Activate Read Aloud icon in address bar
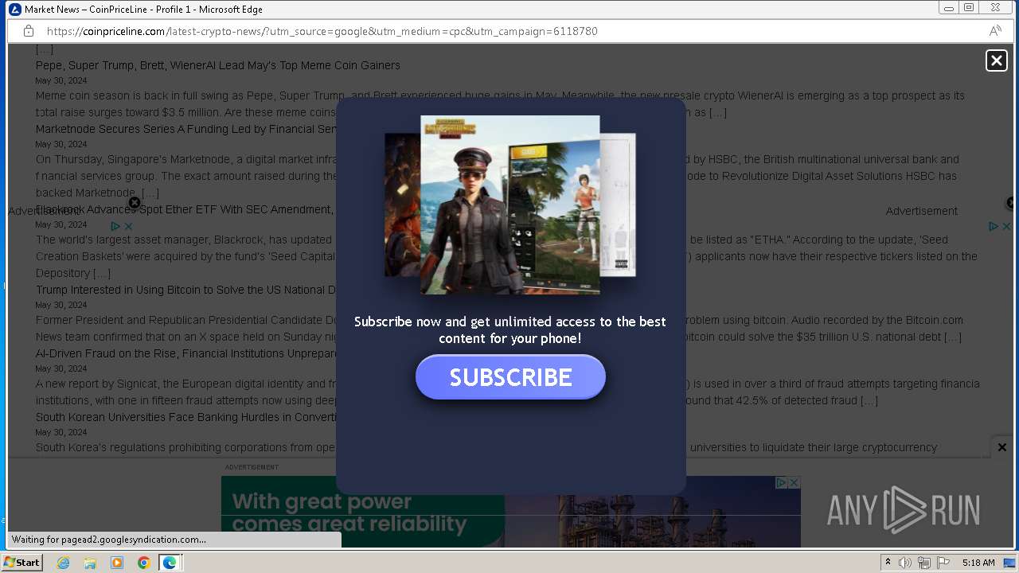Screen dimensions: 1019x573 995,31
